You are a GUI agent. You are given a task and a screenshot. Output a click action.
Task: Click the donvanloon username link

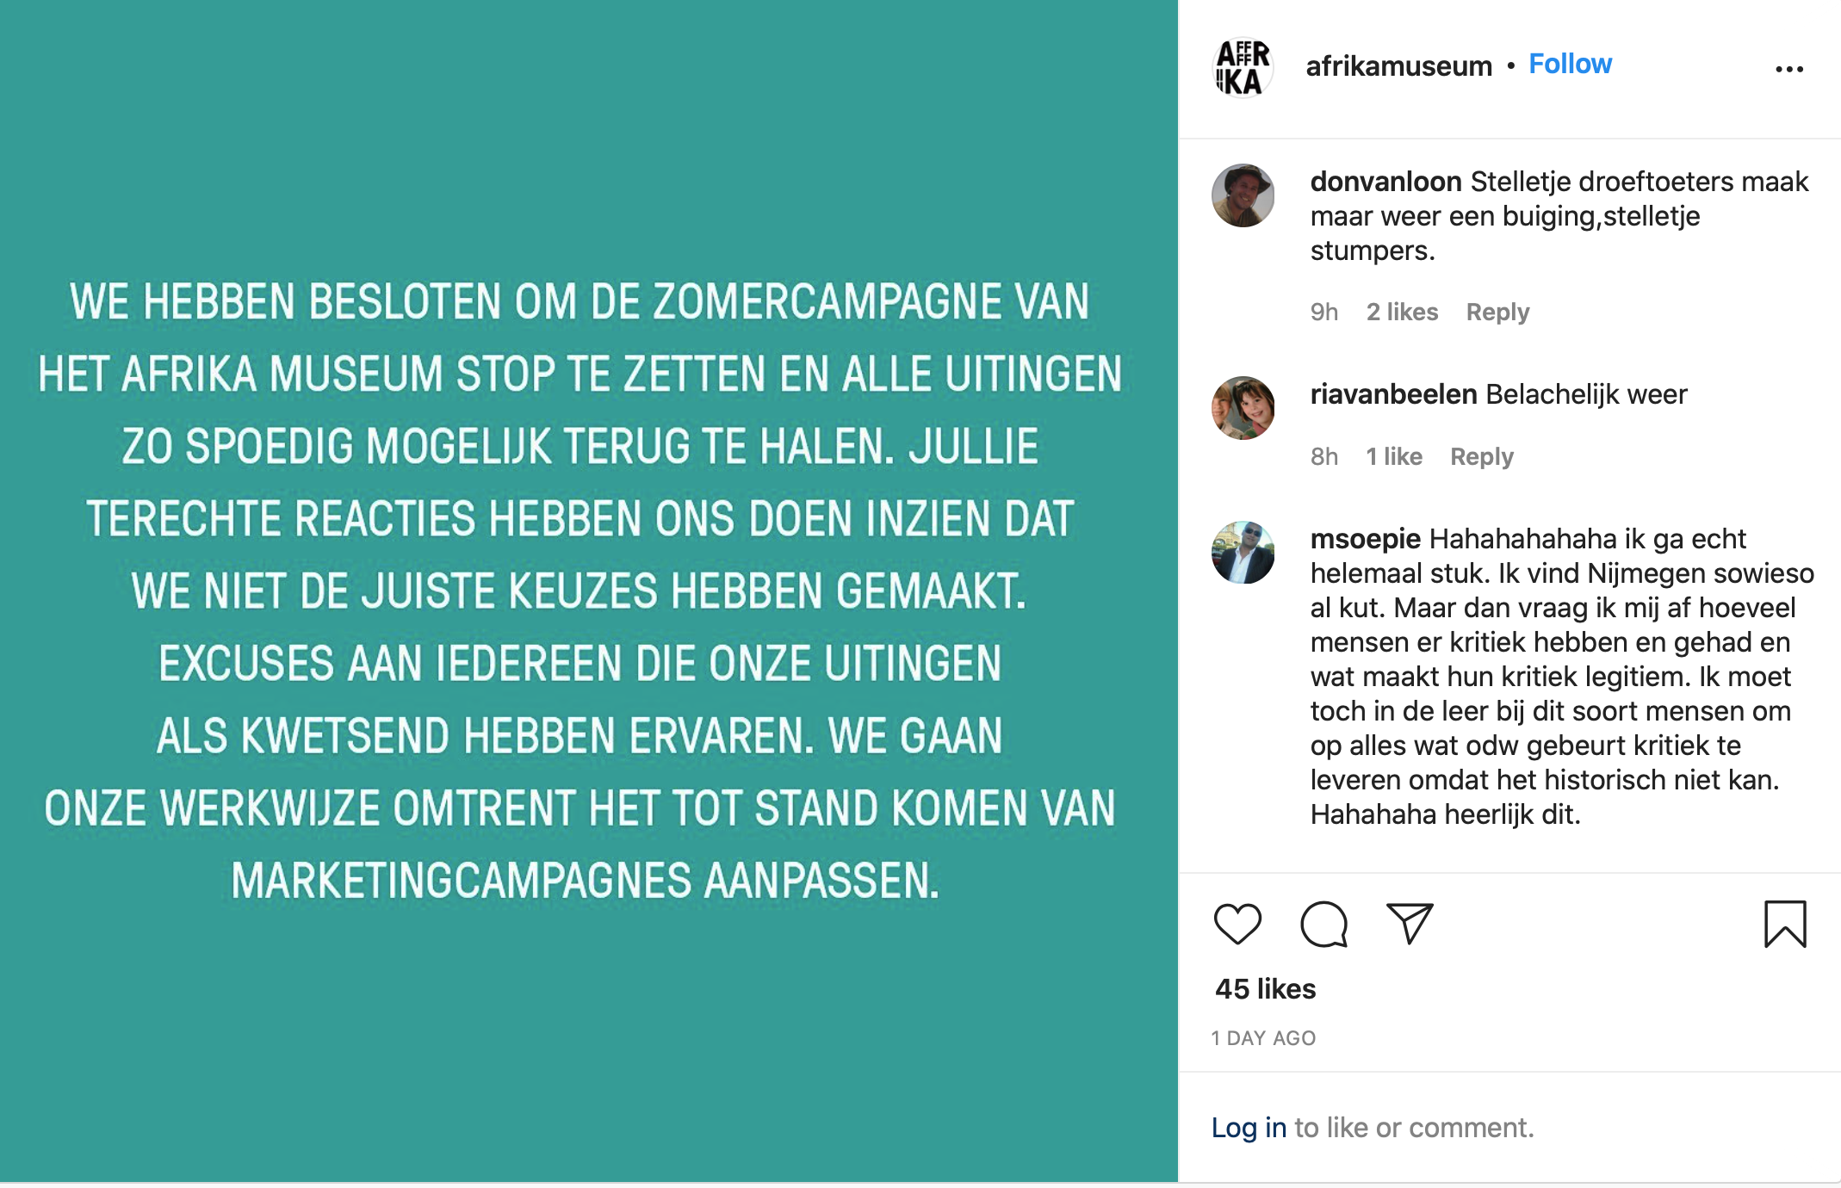pyautogui.click(x=1385, y=182)
